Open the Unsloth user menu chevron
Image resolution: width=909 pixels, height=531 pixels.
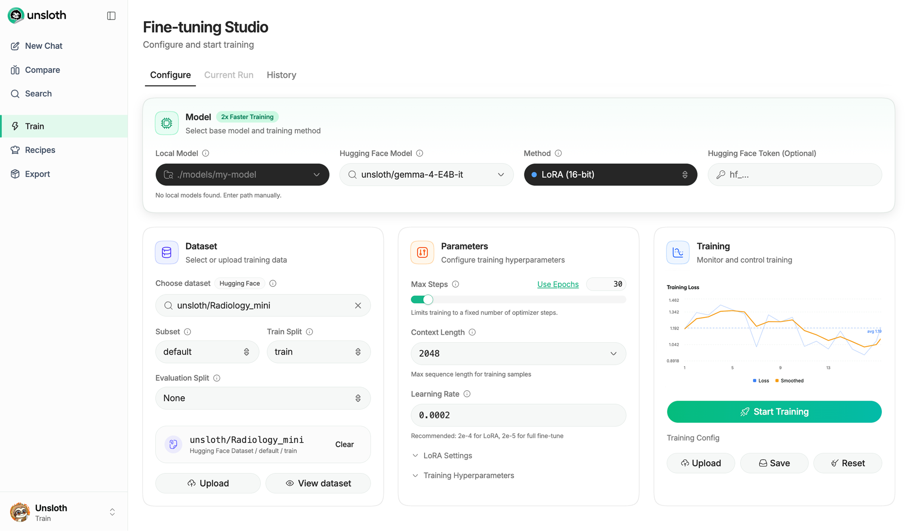point(112,512)
